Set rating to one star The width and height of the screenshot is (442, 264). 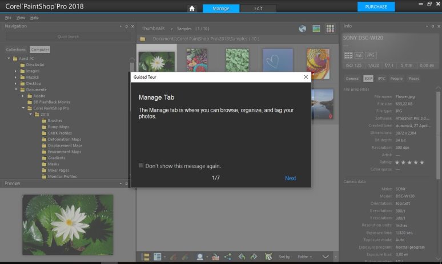(x=397, y=163)
